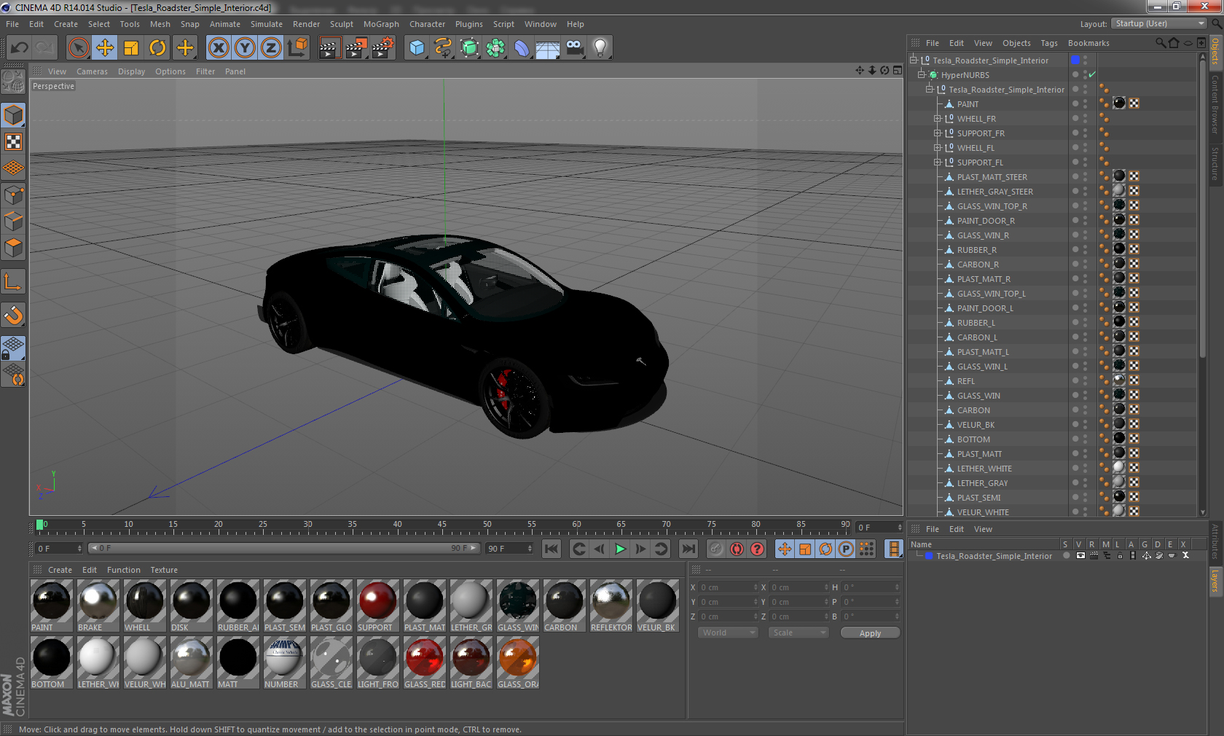Screen dimensions: 1224x736
Task: Toggle visibility dots for GLASS_WIN_R
Action: (1085, 235)
